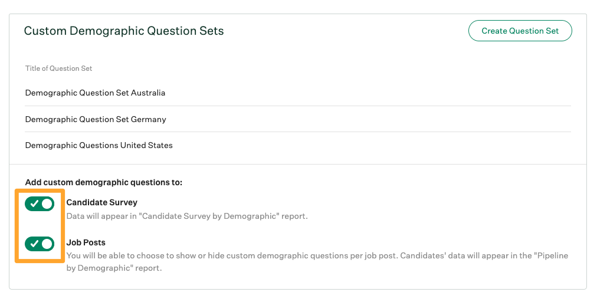This screenshot has height=302, width=597.
Task: Select Demographic Questions United States row
Action: [99, 145]
